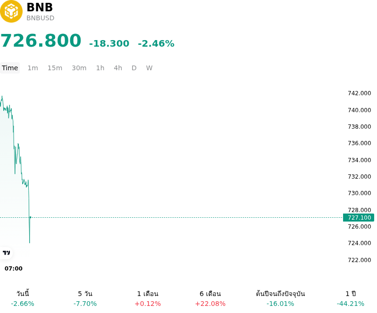Switch to the W weekly interval
Image resolution: width=377 pixels, height=313 pixels.
pyautogui.click(x=149, y=68)
